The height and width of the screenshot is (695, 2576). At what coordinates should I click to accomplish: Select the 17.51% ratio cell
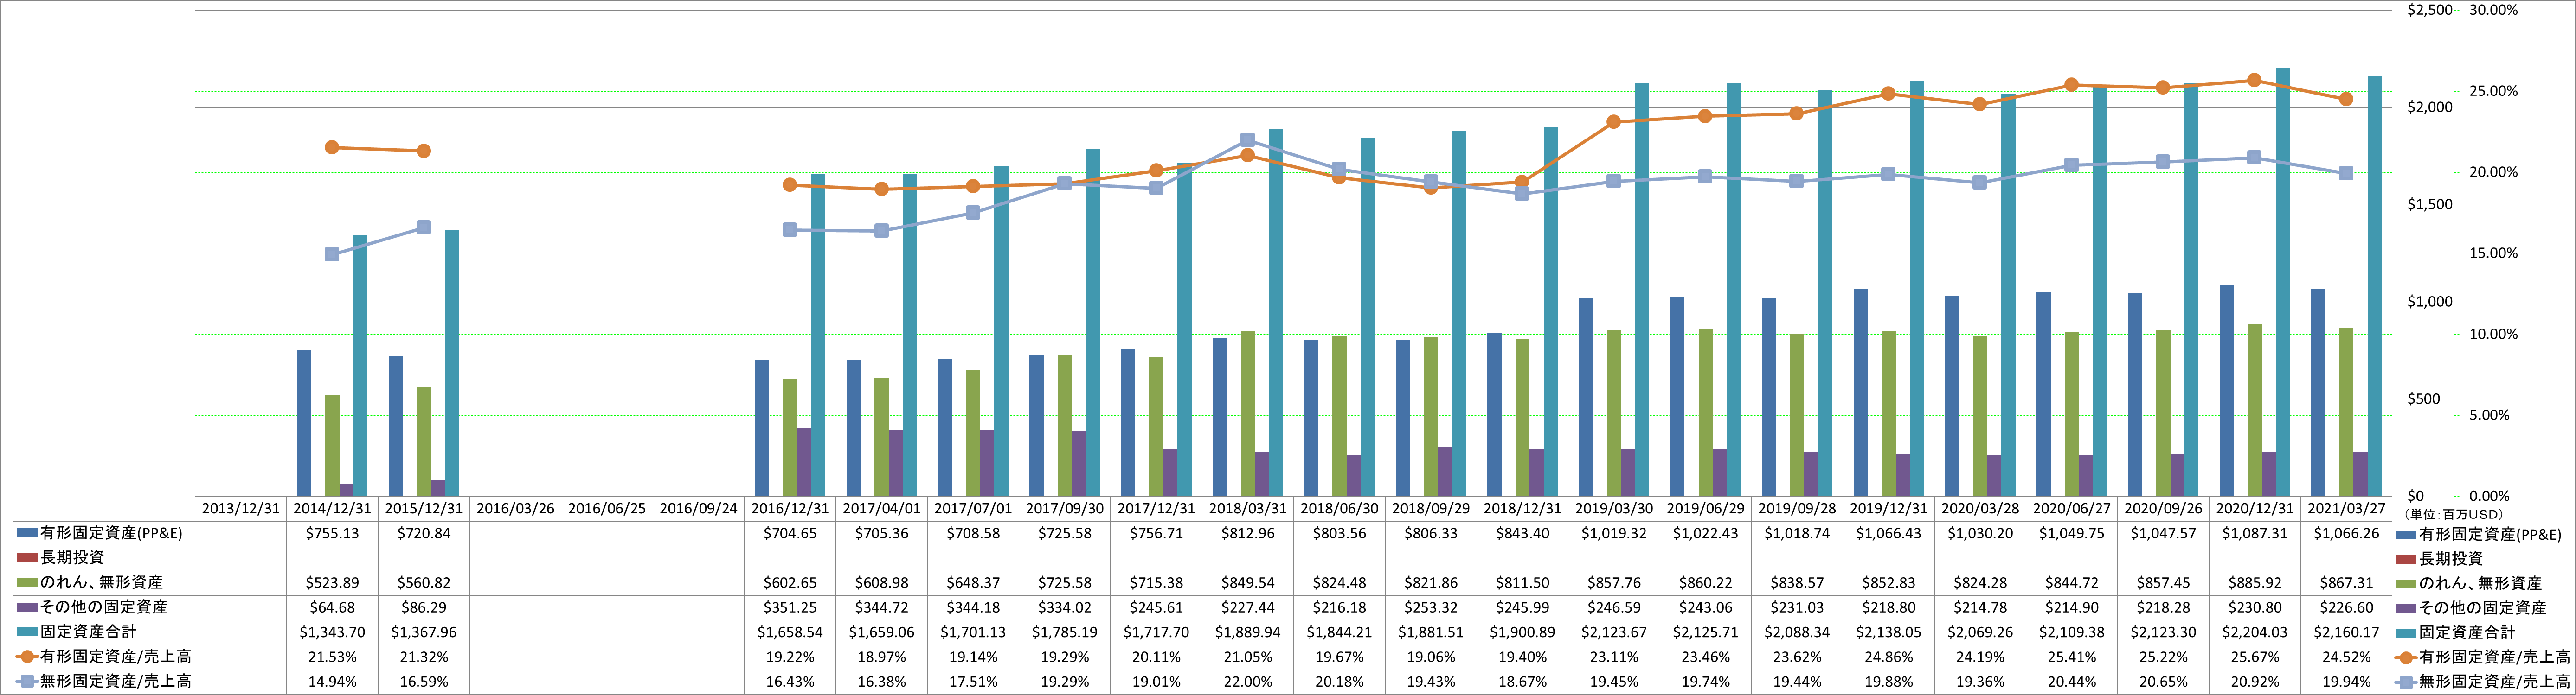pyautogui.click(x=973, y=682)
